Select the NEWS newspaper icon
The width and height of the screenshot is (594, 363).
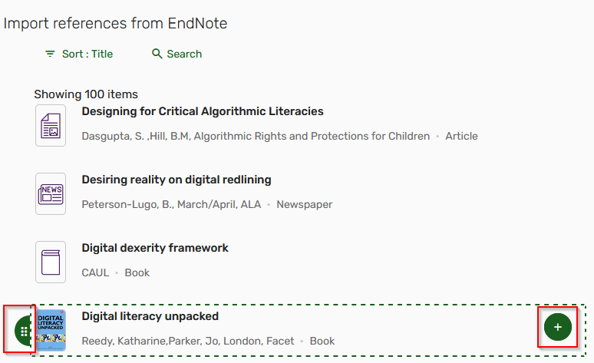[x=51, y=193]
